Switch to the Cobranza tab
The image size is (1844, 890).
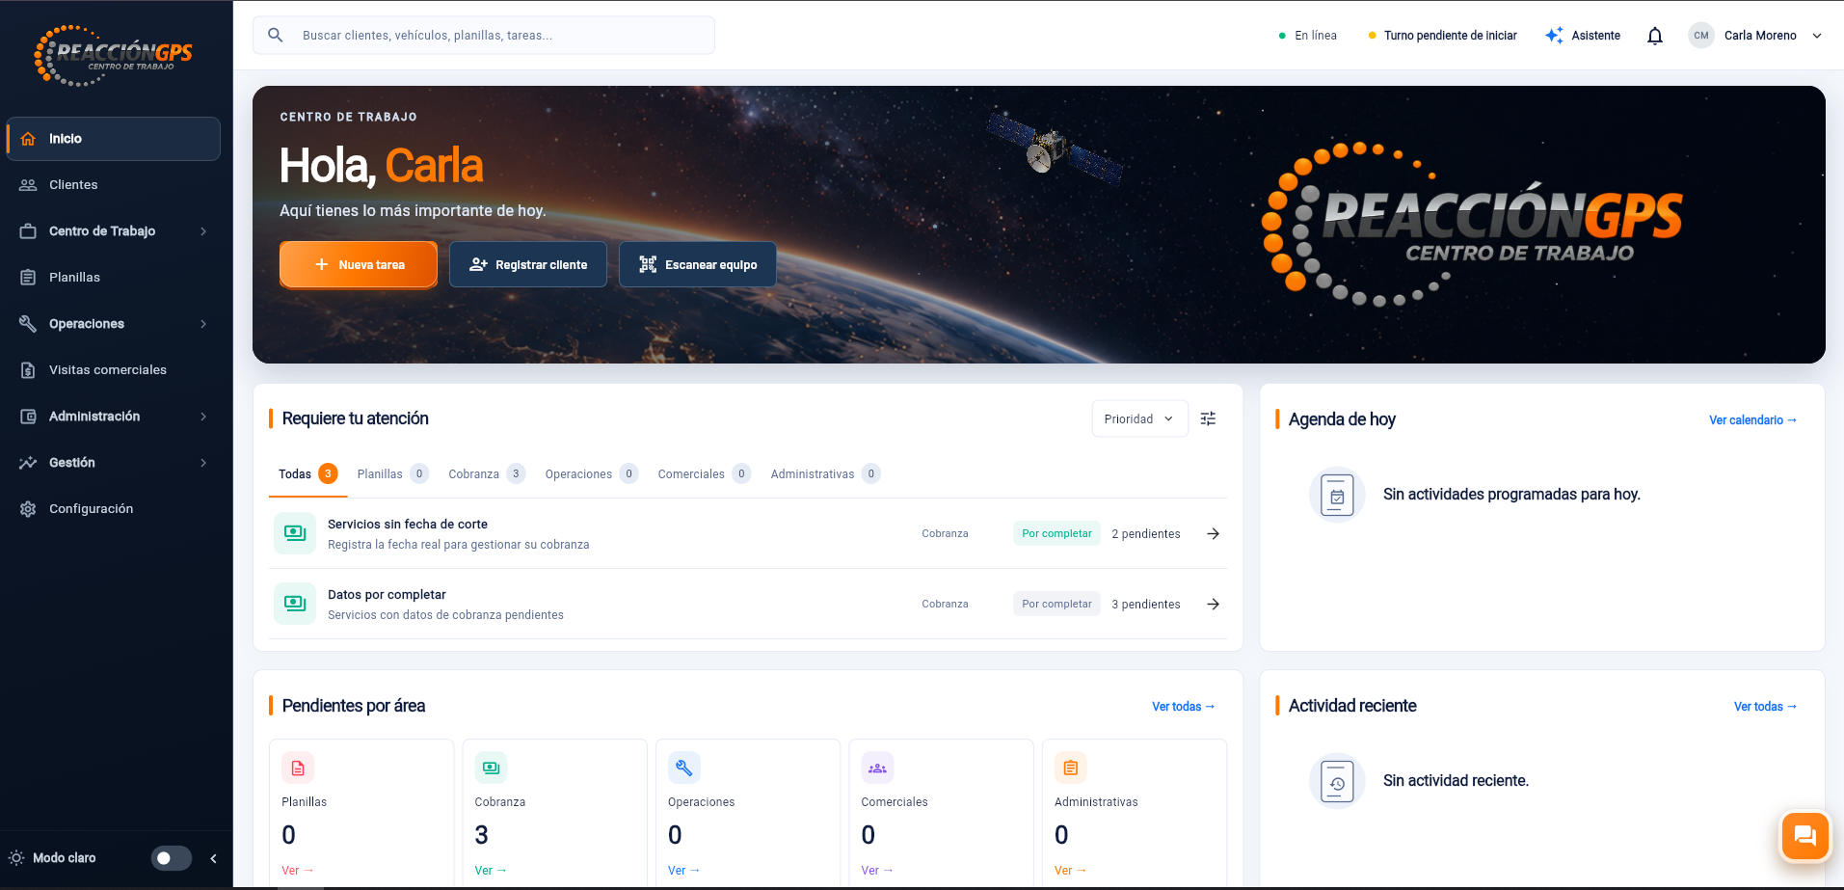pyautogui.click(x=487, y=473)
